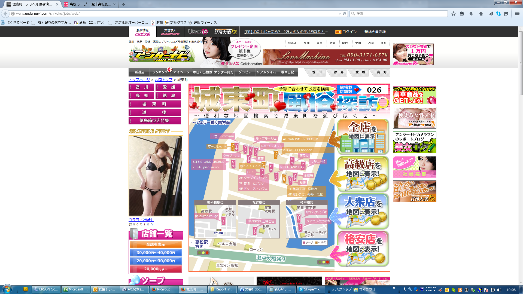Select the 北海道 region link

pyautogui.click(x=293, y=43)
